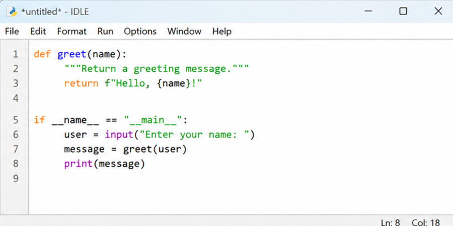Maximize the IDLE window
The height and width of the screenshot is (226, 453).
tap(403, 11)
